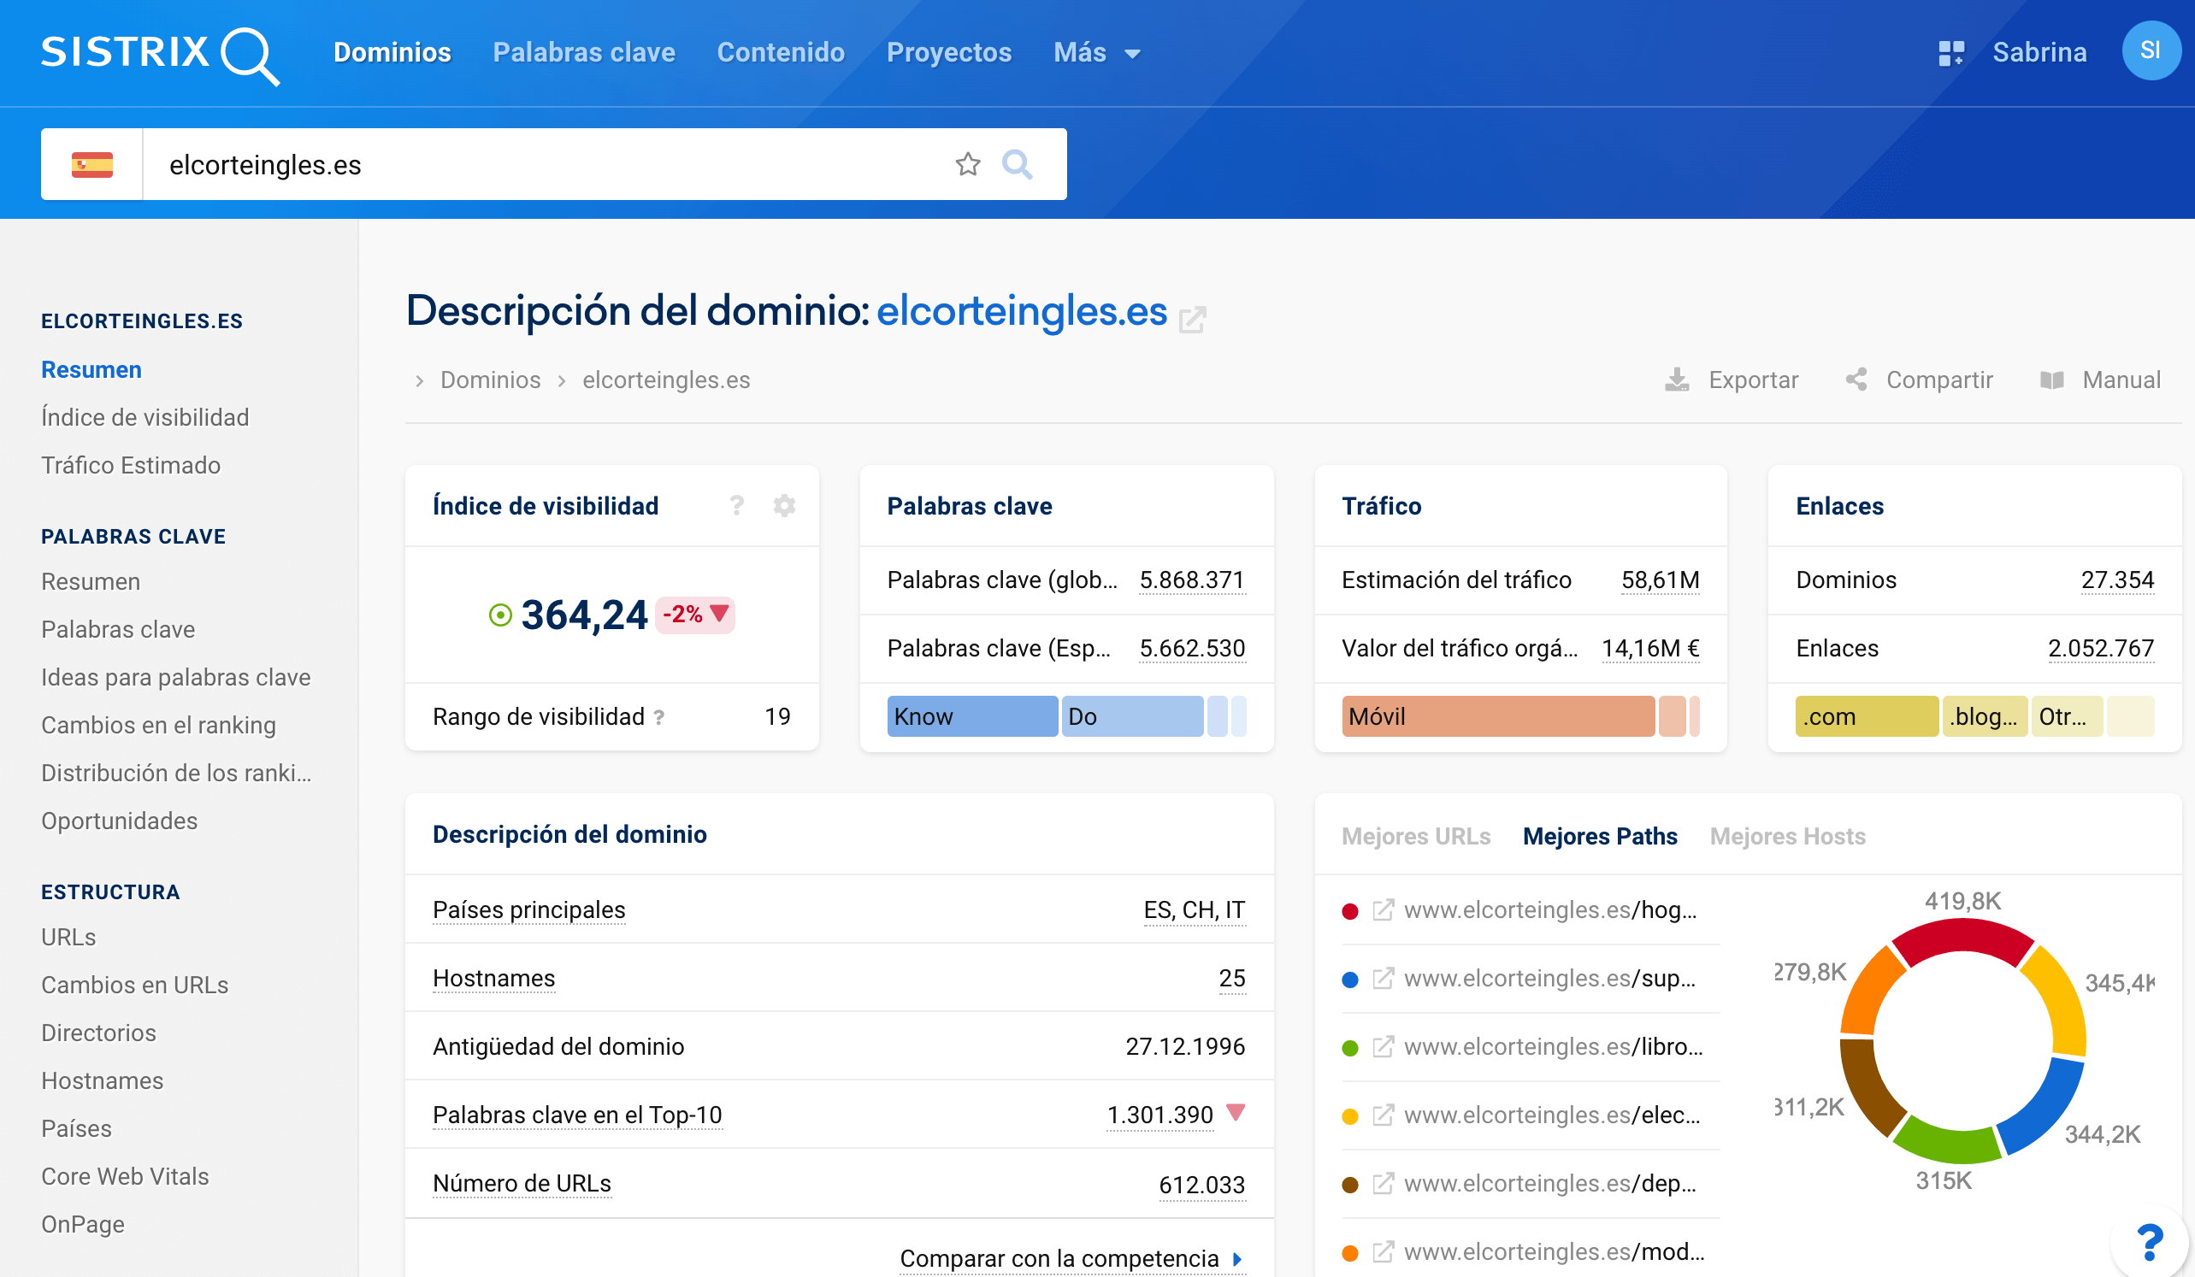This screenshot has width=2195, height=1277.
Task: Open Palabras clave in top navigation
Action: point(583,52)
